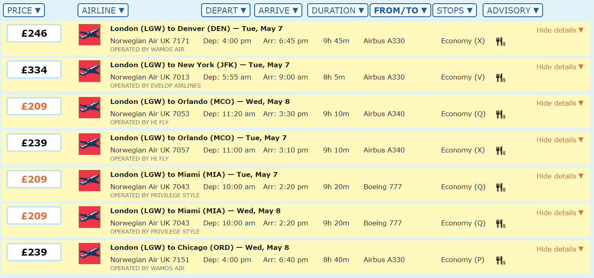Screen dimensions: 594x278
Task: Click airline logo for Miami Wed, May 8 flight
Action: coord(89,217)
